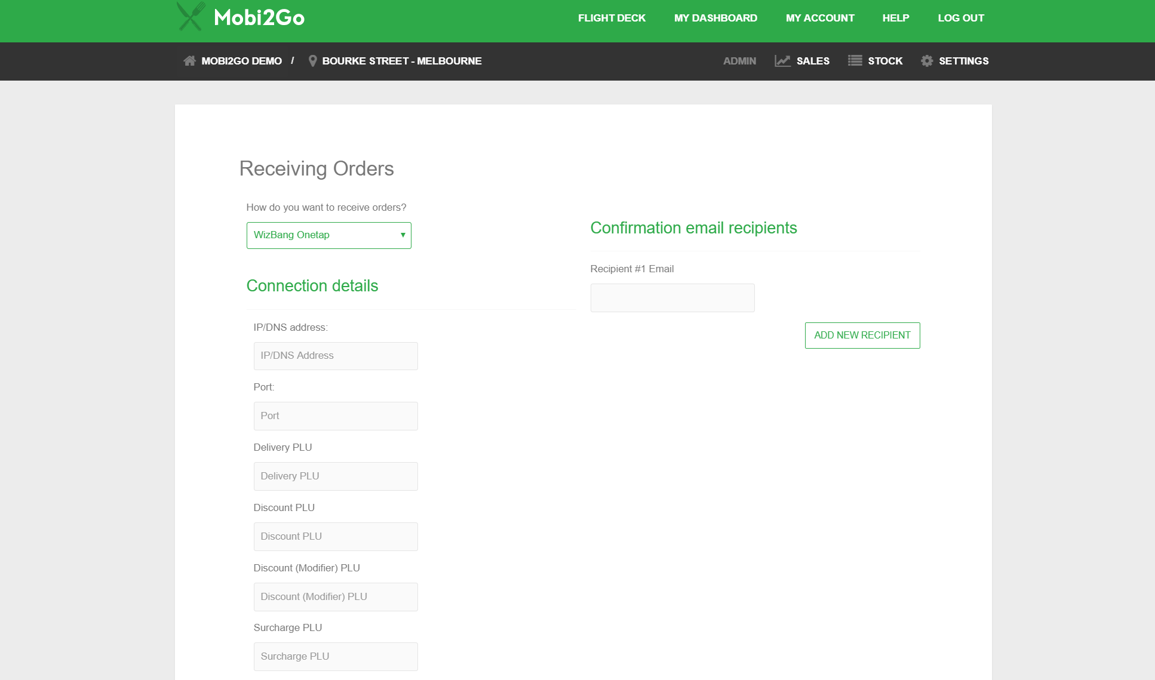This screenshot has height=680, width=1155.
Task: Click the Add New Recipient button
Action: 862,336
